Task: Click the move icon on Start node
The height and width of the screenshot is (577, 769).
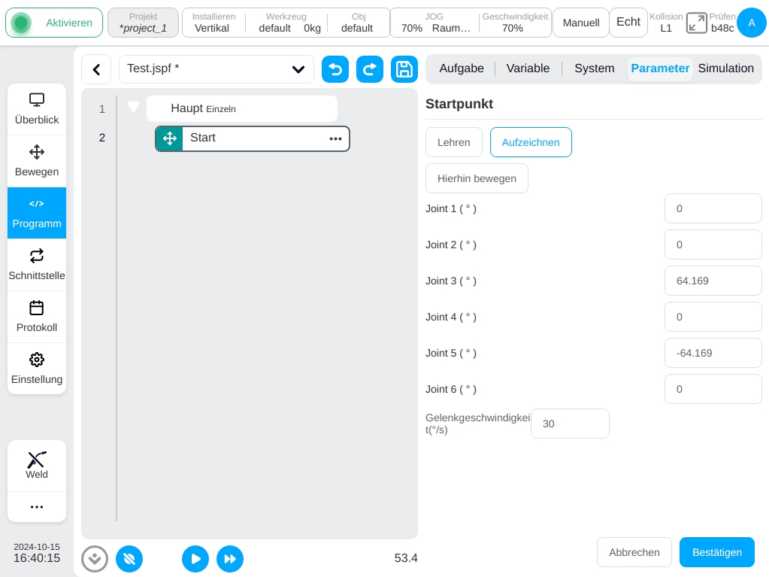Action: (170, 138)
